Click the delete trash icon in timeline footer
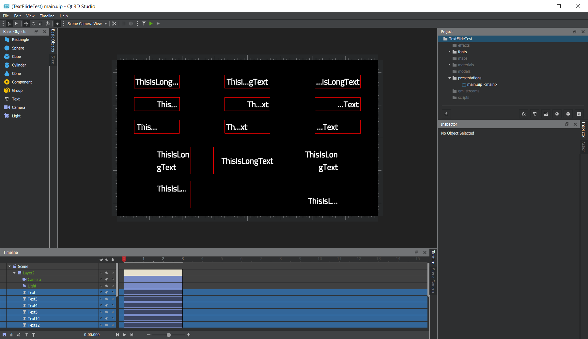The height and width of the screenshot is (339, 588). point(11,335)
